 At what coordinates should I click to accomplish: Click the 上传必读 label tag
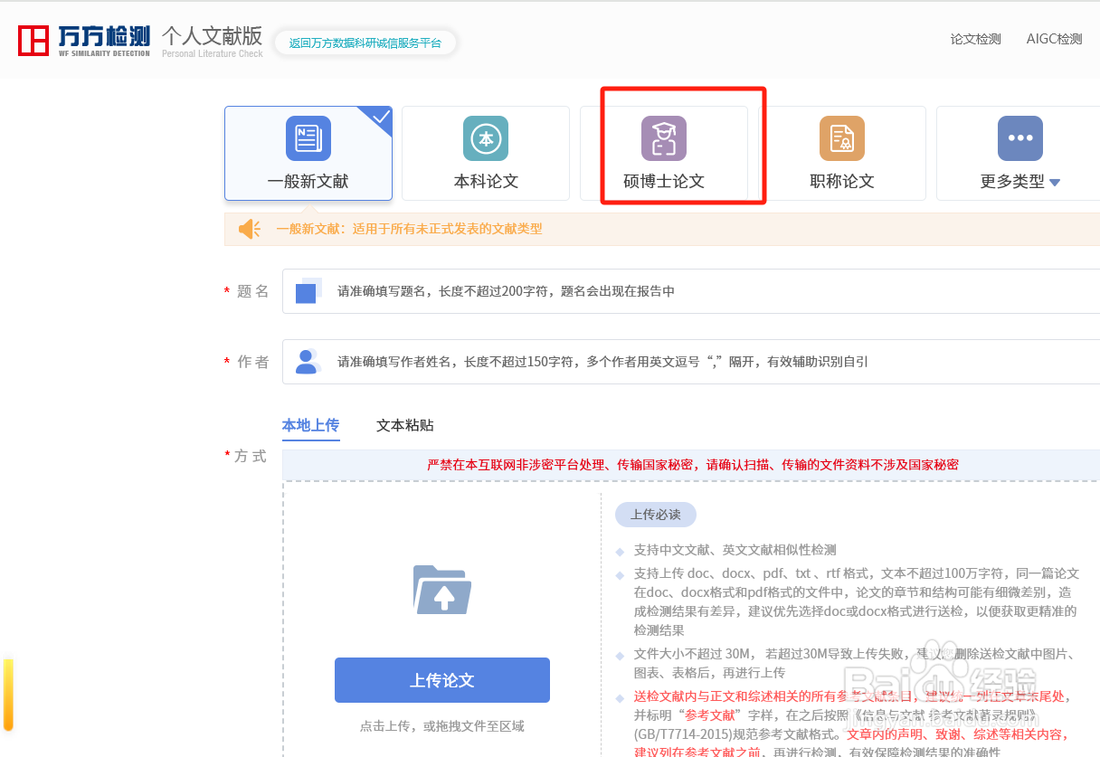pos(655,515)
